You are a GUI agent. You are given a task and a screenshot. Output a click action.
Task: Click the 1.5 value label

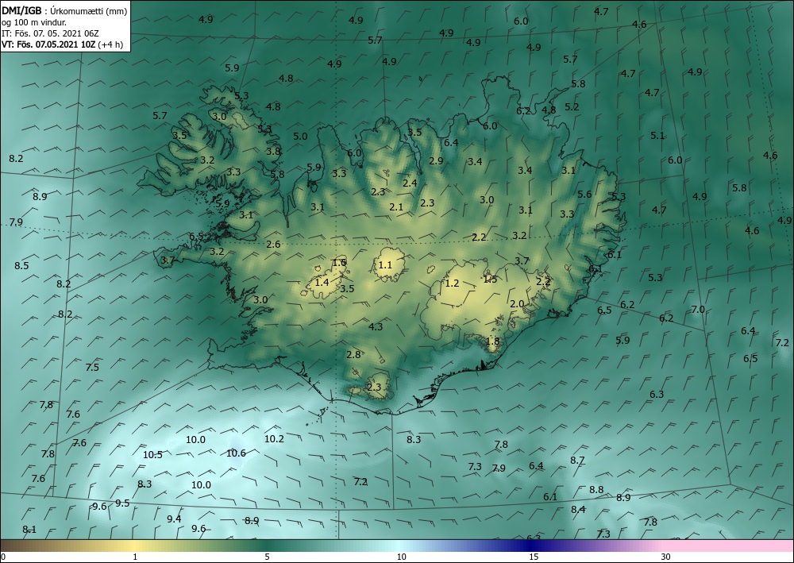click(490, 280)
